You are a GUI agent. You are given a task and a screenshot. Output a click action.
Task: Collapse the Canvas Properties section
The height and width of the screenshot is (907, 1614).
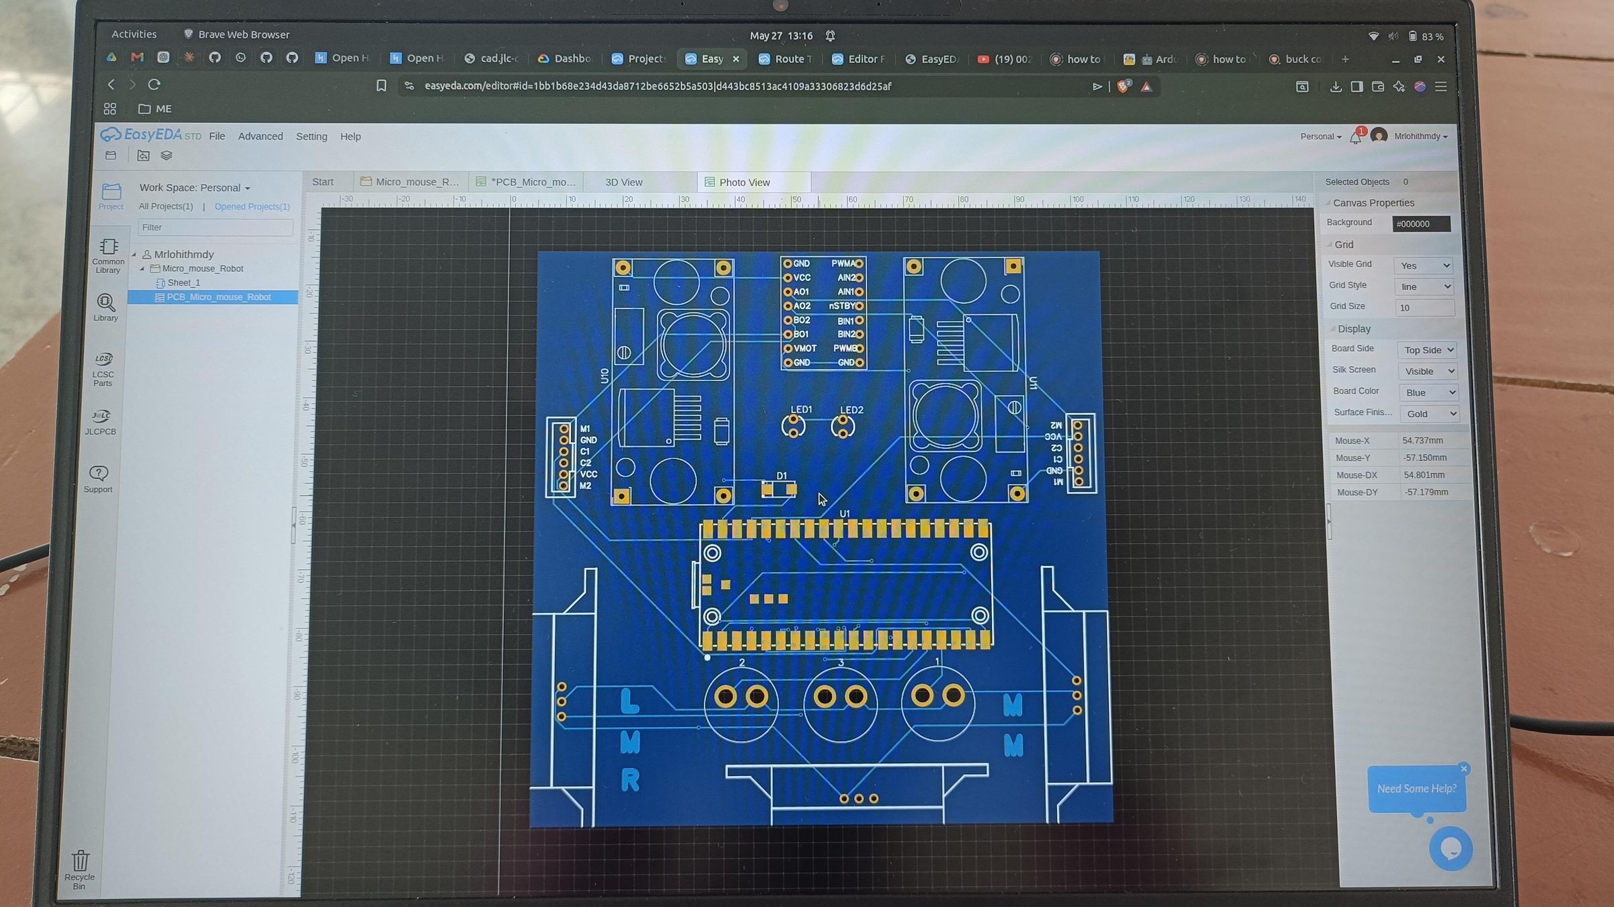[x=1328, y=203]
